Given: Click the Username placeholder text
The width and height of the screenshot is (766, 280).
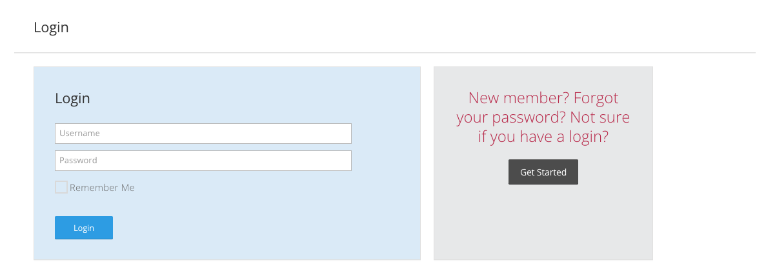Looking at the screenshot, I should point(79,134).
